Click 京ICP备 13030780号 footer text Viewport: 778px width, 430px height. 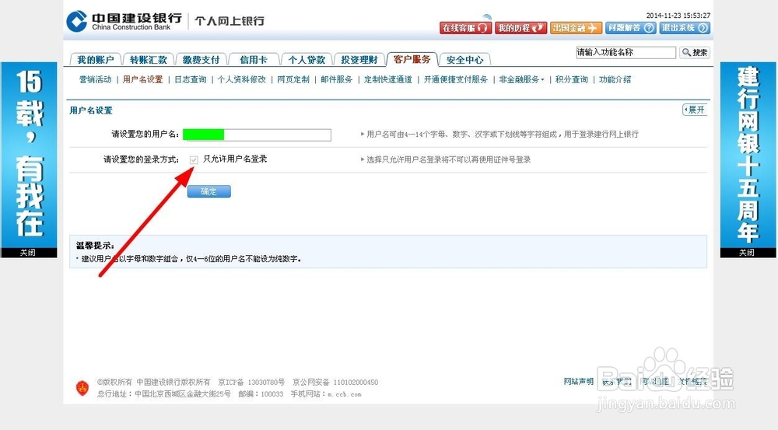click(251, 383)
